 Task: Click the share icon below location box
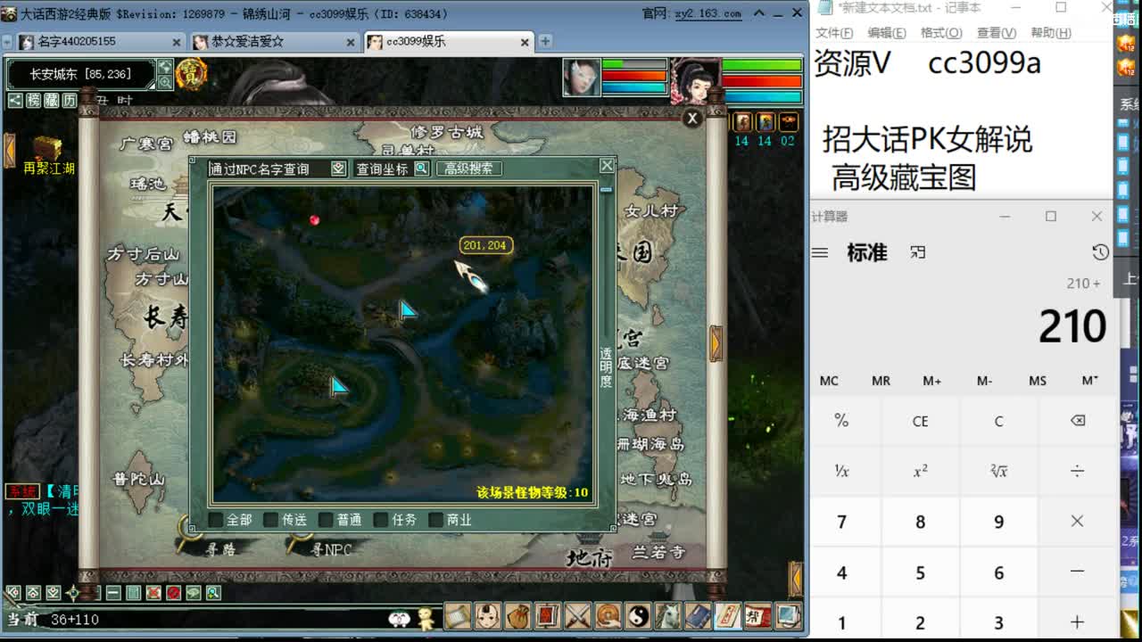click(14, 101)
